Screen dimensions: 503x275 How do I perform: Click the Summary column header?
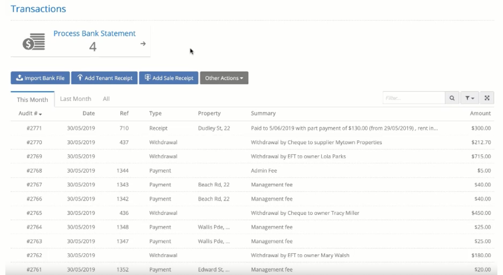coord(263,113)
